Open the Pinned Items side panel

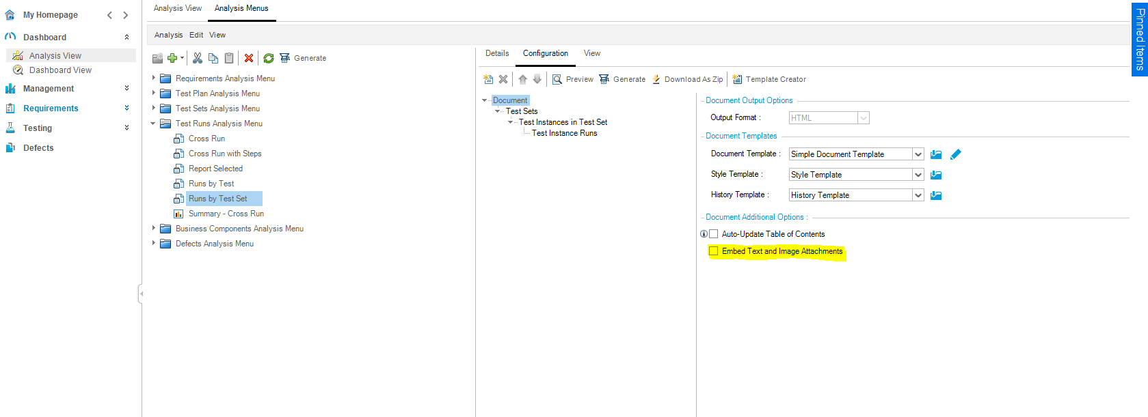(x=1139, y=39)
